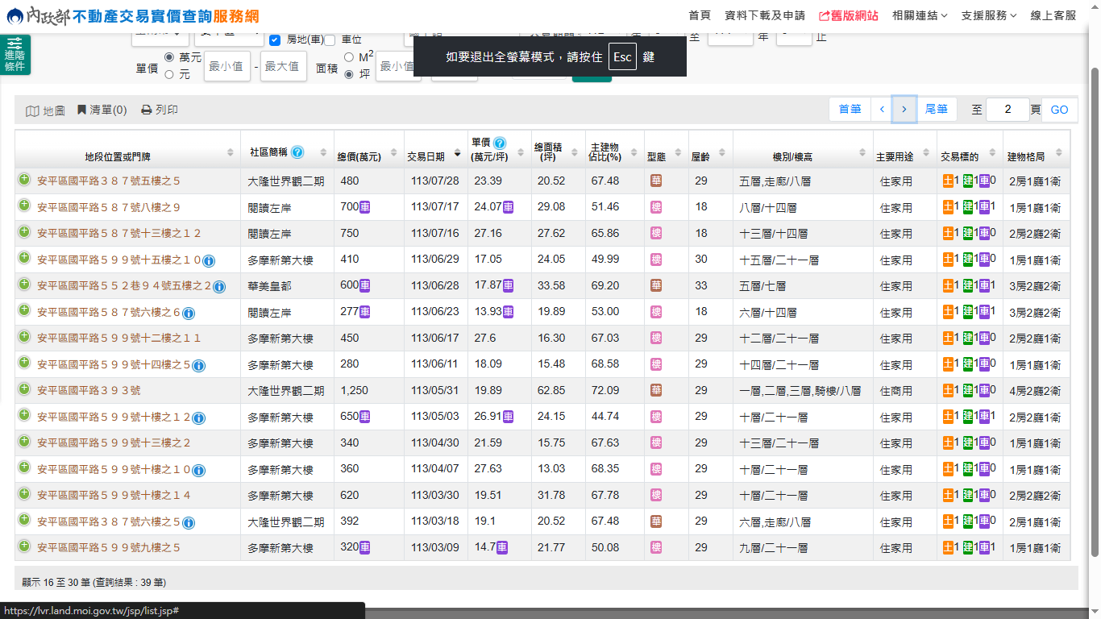Viewport: 1101px width, 619px height.
Task: Expand the 國平路393號 row details
Action: click(24, 390)
